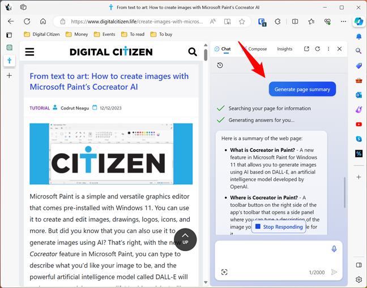Toggle Split screen icon in toolbar
Screen dimensions: 367x288
click(295, 22)
